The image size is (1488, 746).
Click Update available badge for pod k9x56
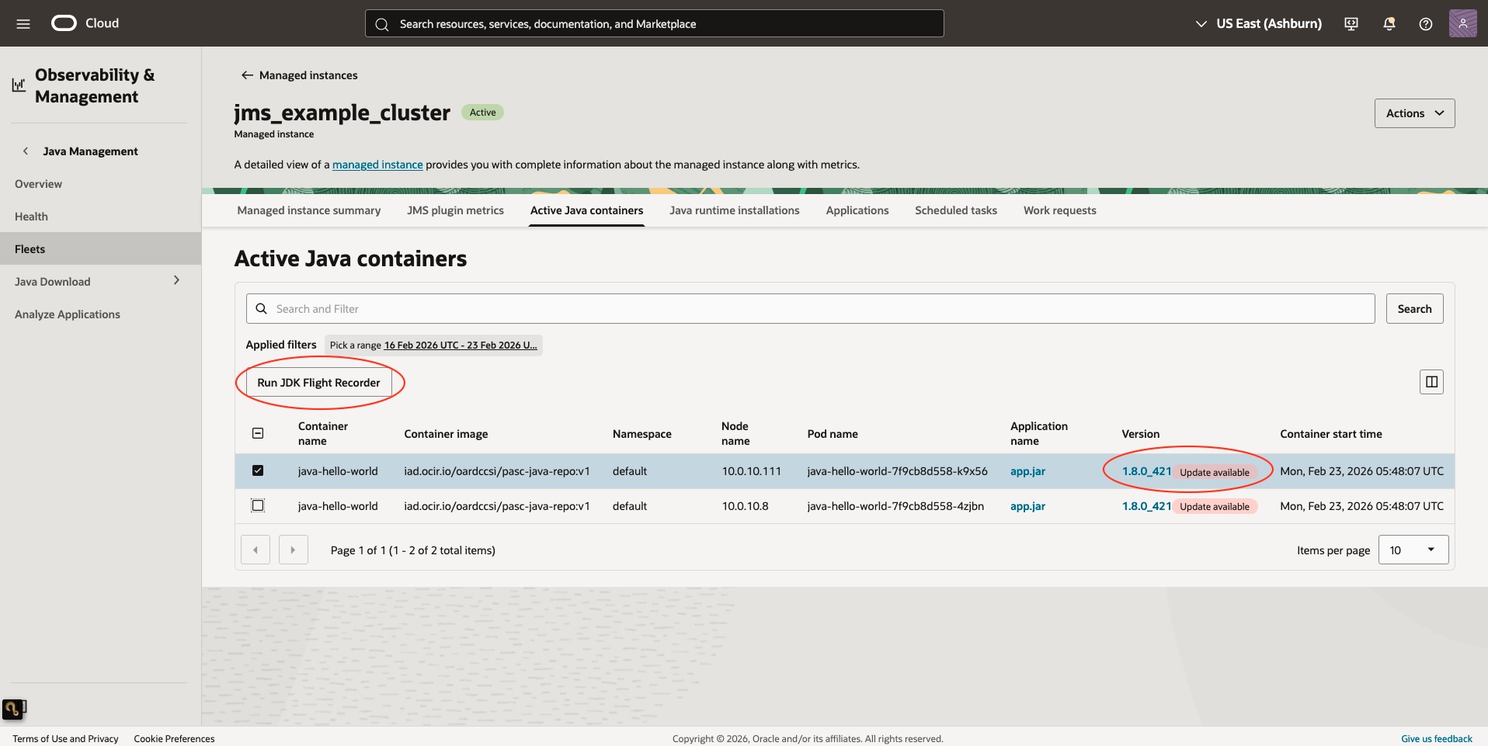[1215, 472]
